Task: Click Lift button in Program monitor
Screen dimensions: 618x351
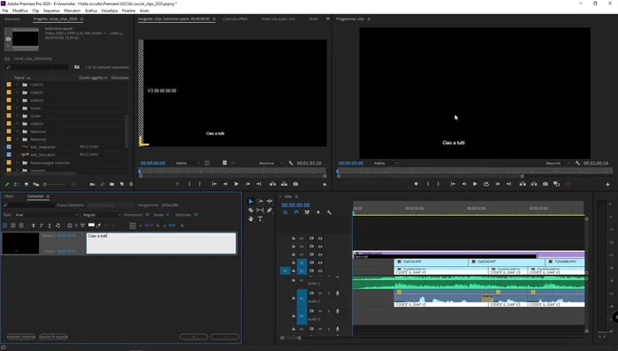Action: pyautogui.click(x=523, y=184)
